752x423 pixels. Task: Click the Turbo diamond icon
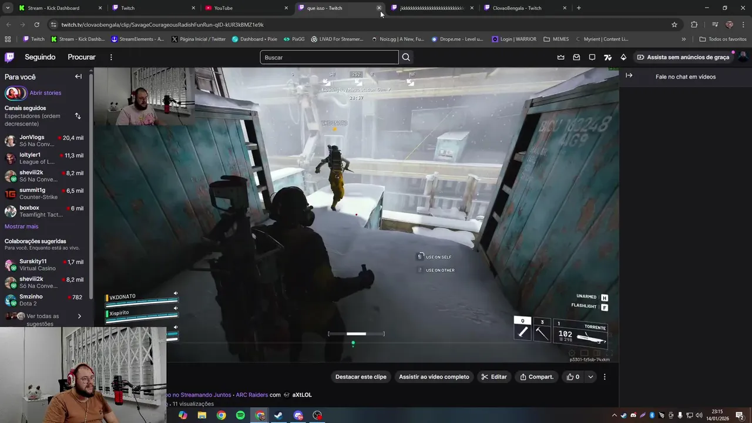(623, 57)
